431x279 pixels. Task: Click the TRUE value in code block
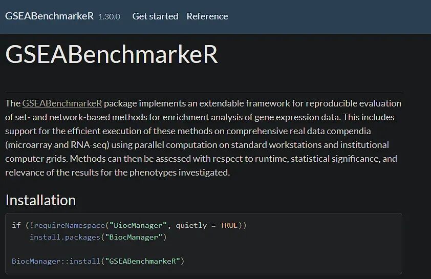point(229,225)
